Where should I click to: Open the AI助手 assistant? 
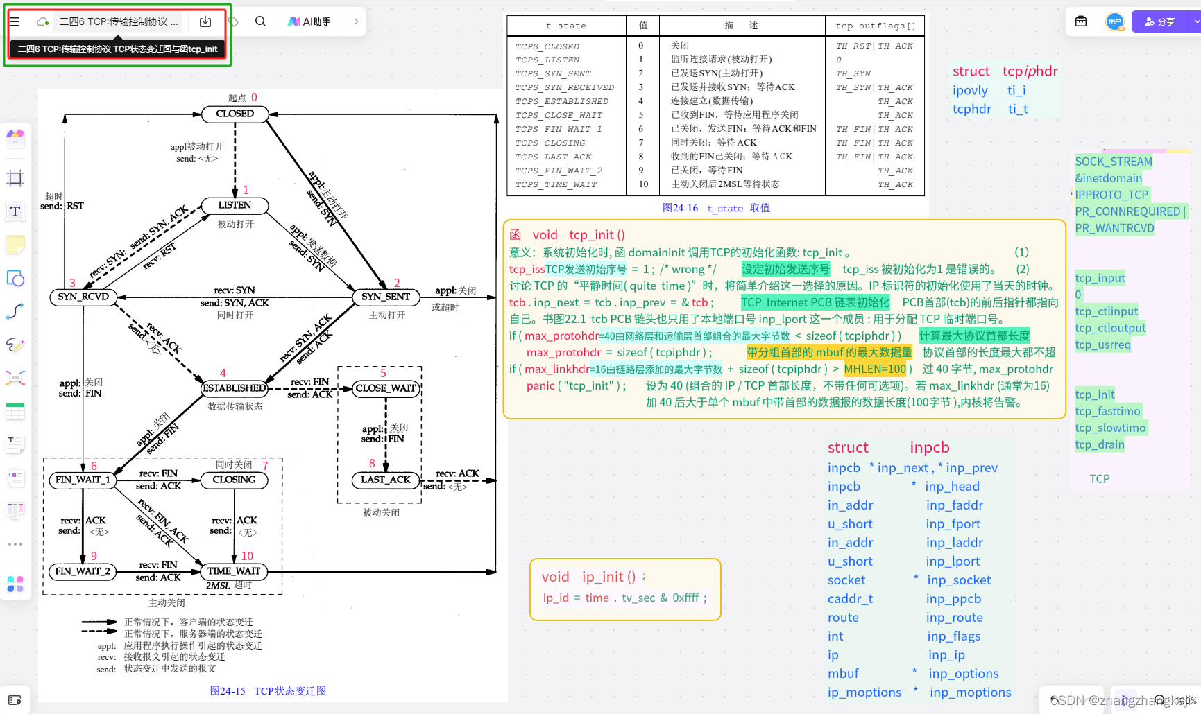tap(309, 21)
